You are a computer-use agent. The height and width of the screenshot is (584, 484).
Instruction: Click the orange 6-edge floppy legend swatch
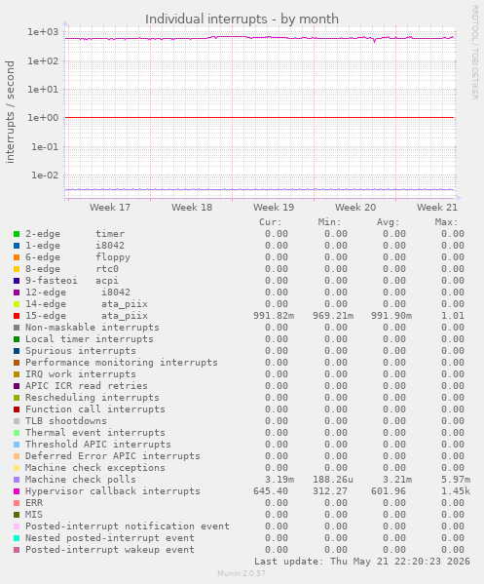(x=17, y=257)
